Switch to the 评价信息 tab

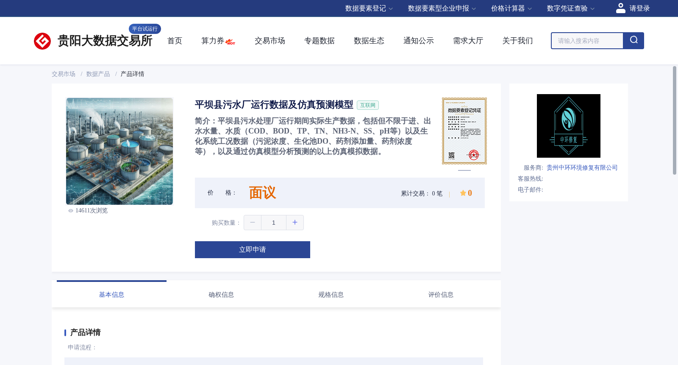441,295
